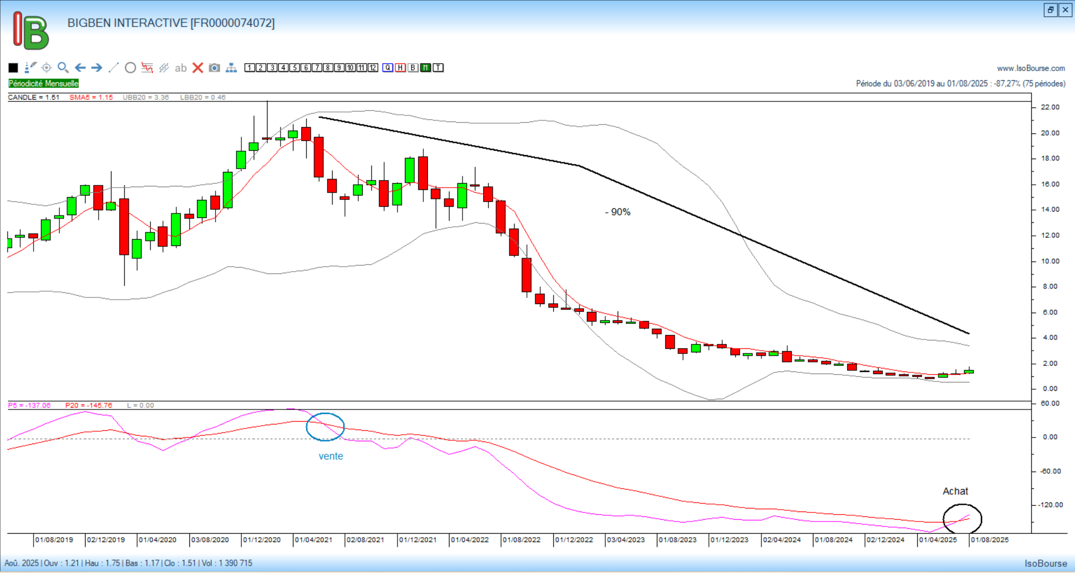Choose period box 1
The width and height of the screenshot is (1075, 573).
tap(250, 68)
